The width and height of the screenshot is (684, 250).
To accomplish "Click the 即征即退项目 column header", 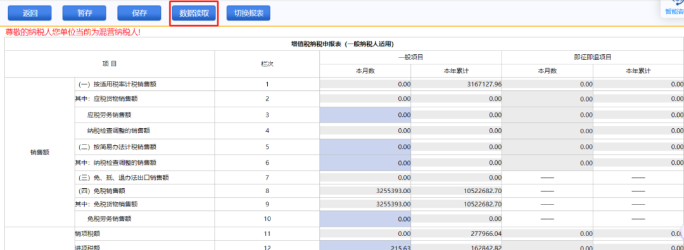I will click(593, 57).
